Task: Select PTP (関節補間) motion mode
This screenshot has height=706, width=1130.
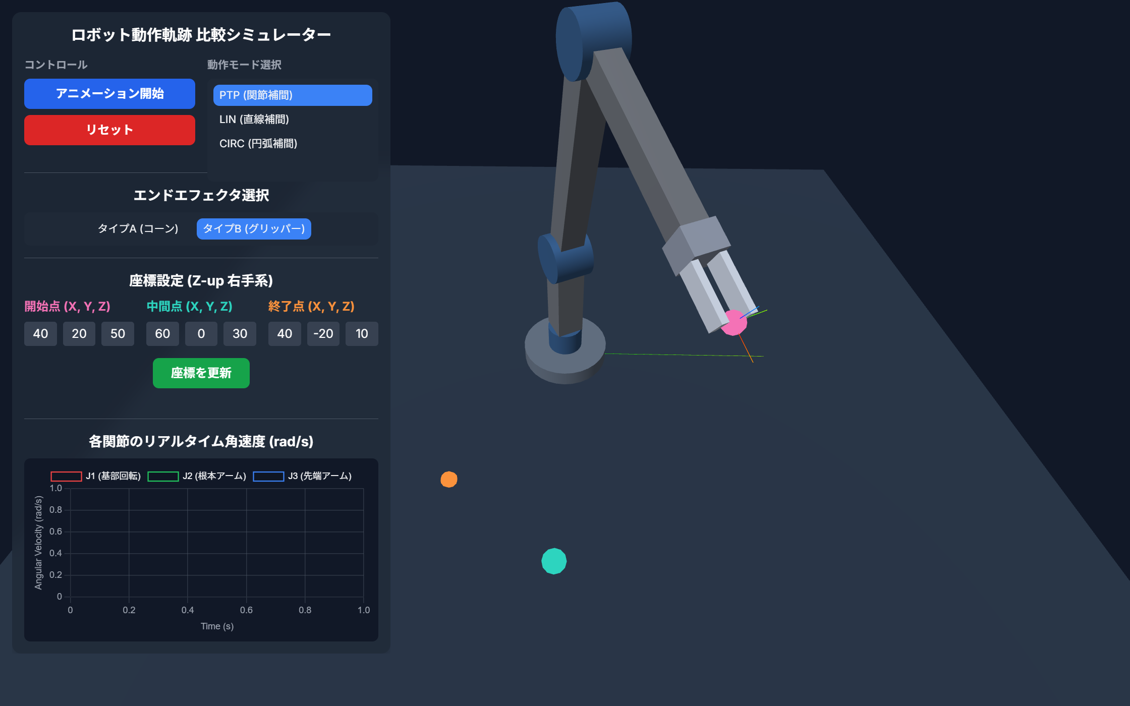Action: coord(293,95)
